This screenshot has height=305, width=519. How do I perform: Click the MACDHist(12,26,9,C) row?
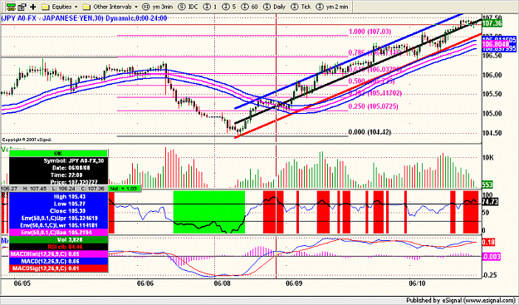tap(58, 254)
